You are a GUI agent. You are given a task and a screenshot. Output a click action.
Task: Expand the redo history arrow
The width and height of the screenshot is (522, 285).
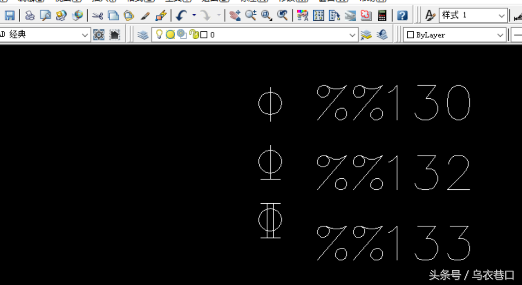219,15
